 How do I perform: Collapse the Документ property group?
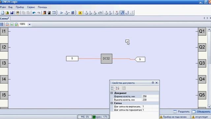[x=112, y=93]
